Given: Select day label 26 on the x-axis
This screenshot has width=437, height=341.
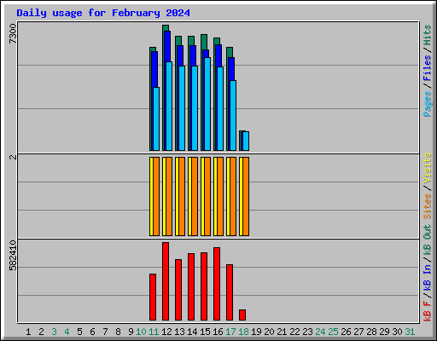Looking at the screenshot, I should 346,332.
